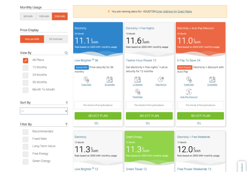This screenshot has width=247, height=172.
Task: Open Enter Address for Exact Rates link
Action: tap(174, 11)
